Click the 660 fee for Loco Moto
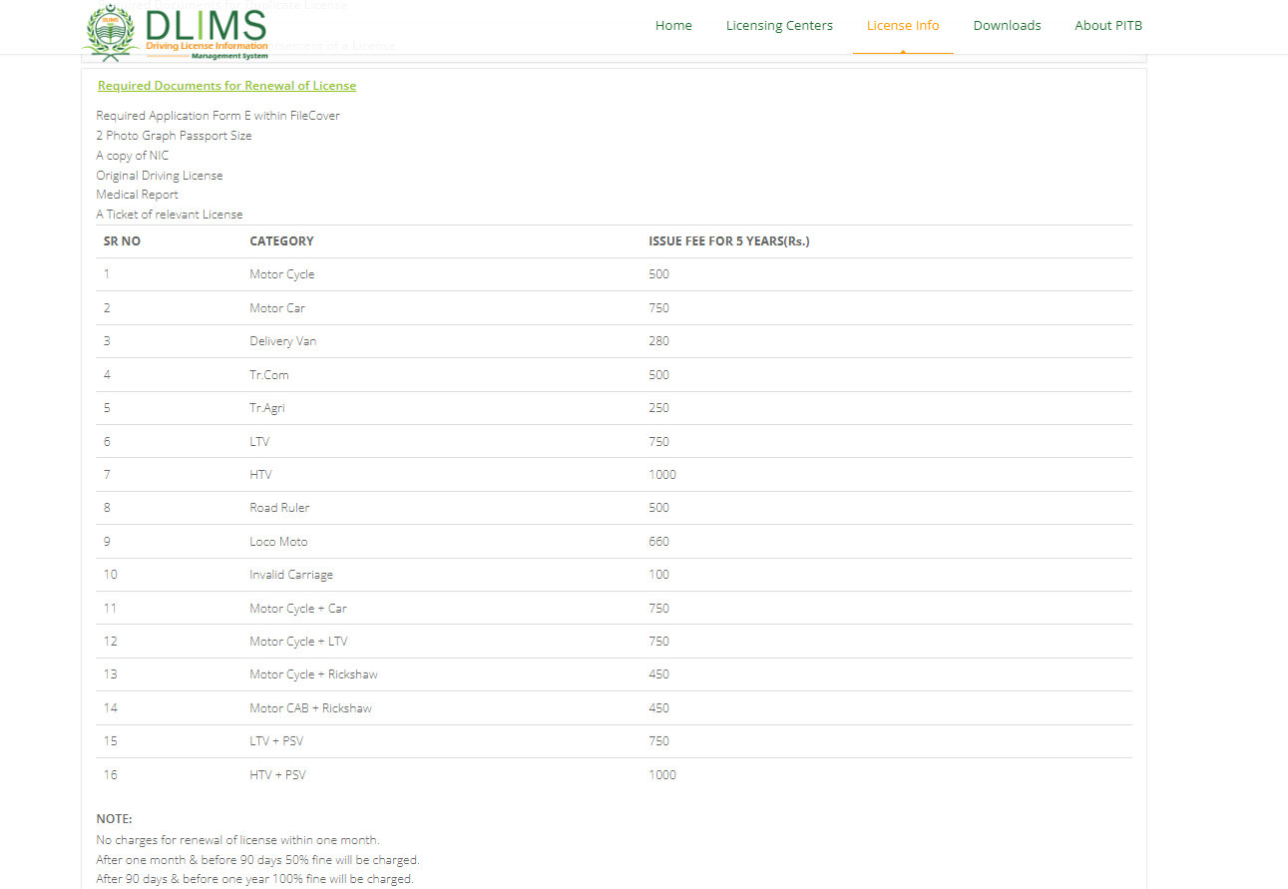 point(658,542)
